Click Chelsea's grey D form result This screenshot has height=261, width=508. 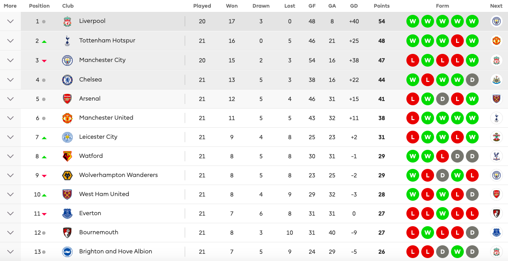pos(472,79)
